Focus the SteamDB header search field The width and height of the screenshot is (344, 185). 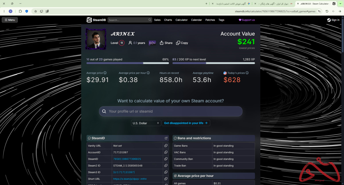130,20
